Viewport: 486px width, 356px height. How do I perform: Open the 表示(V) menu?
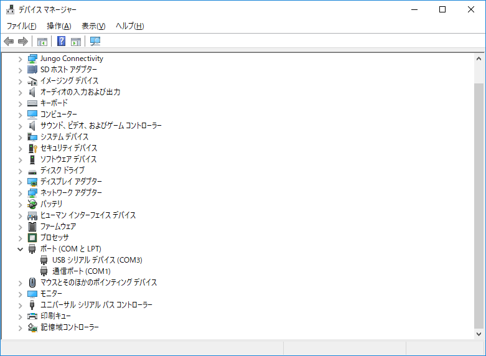tap(93, 26)
